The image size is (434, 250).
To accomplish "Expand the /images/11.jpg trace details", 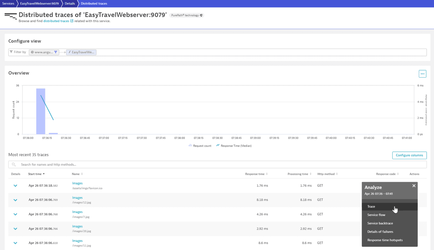I will [x=15, y=243].
